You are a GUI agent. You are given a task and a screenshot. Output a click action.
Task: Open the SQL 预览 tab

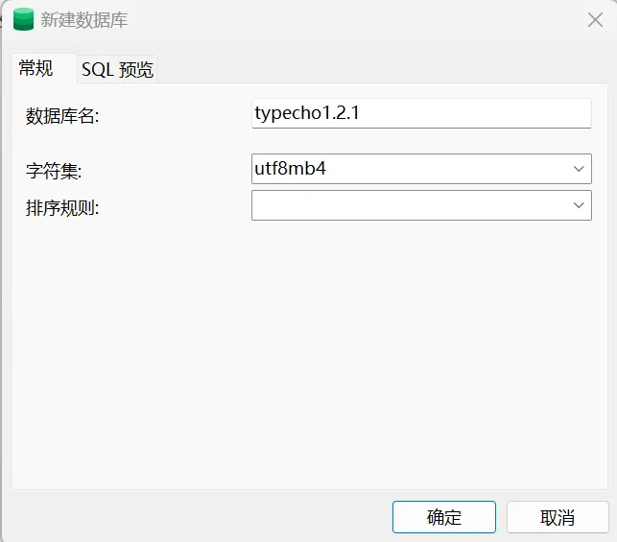click(x=117, y=69)
